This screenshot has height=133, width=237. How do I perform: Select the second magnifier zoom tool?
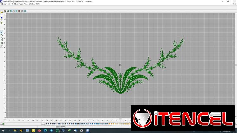2,35
